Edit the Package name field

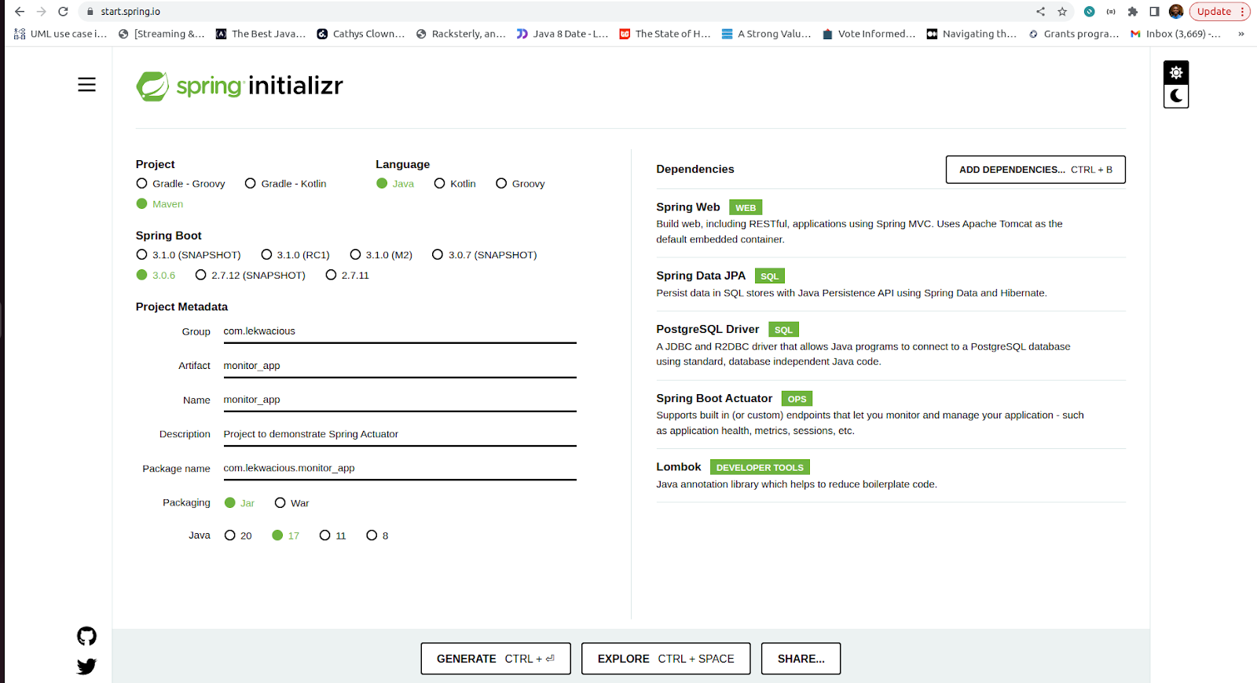[x=400, y=468]
